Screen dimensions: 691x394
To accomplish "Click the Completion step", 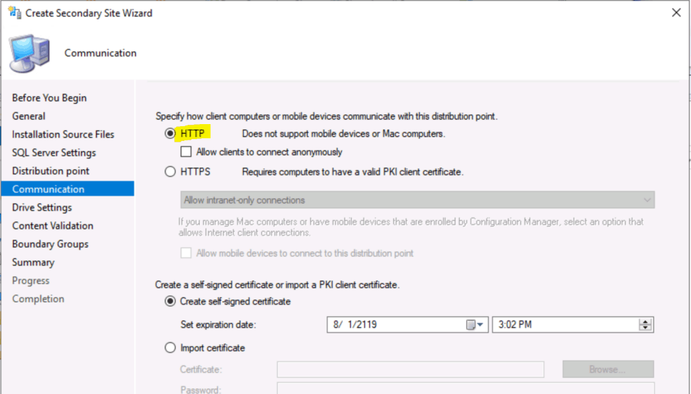I will pos(38,299).
